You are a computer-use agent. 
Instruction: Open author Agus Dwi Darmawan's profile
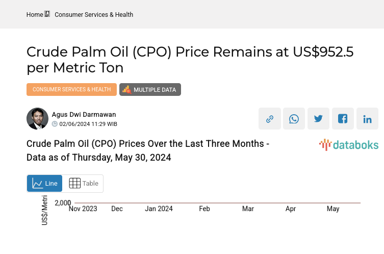click(x=84, y=114)
